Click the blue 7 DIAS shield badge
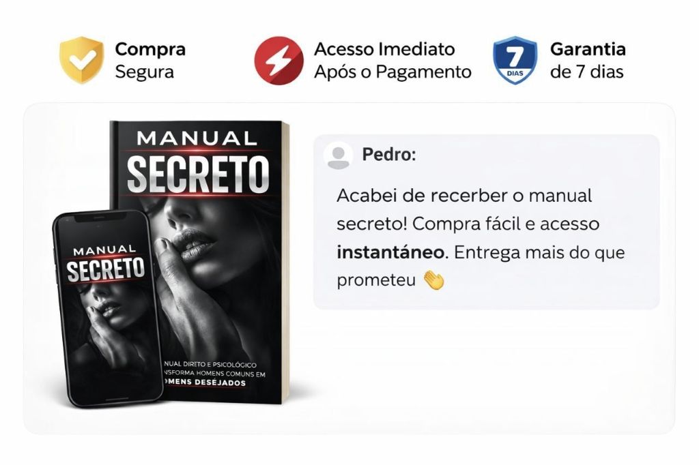699x465 pixels. pyautogui.click(x=515, y=60)
